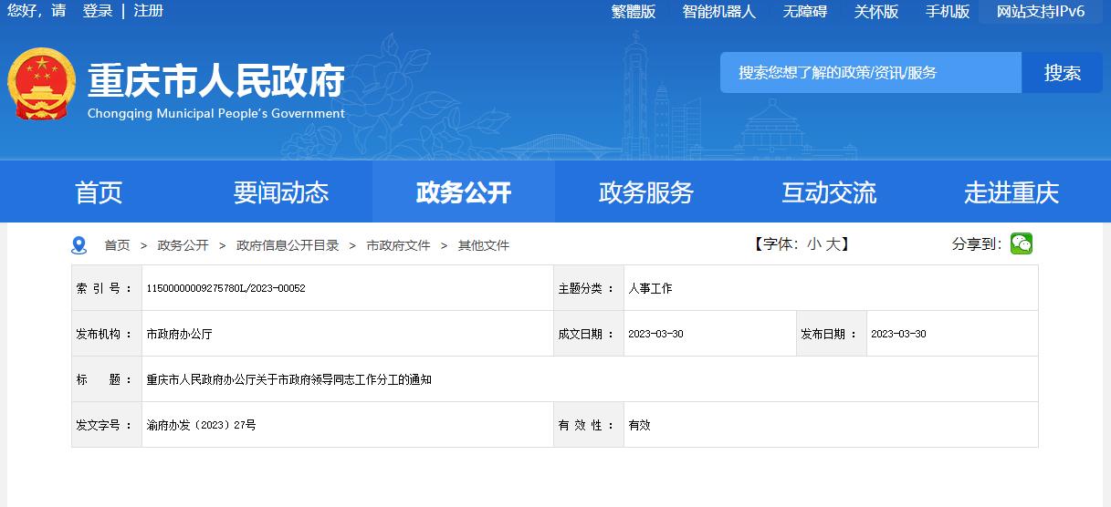This screenshot has height=507, width=1111.
Task: Click the 网站支持IPv6 badge
Action: point(1041,12)
